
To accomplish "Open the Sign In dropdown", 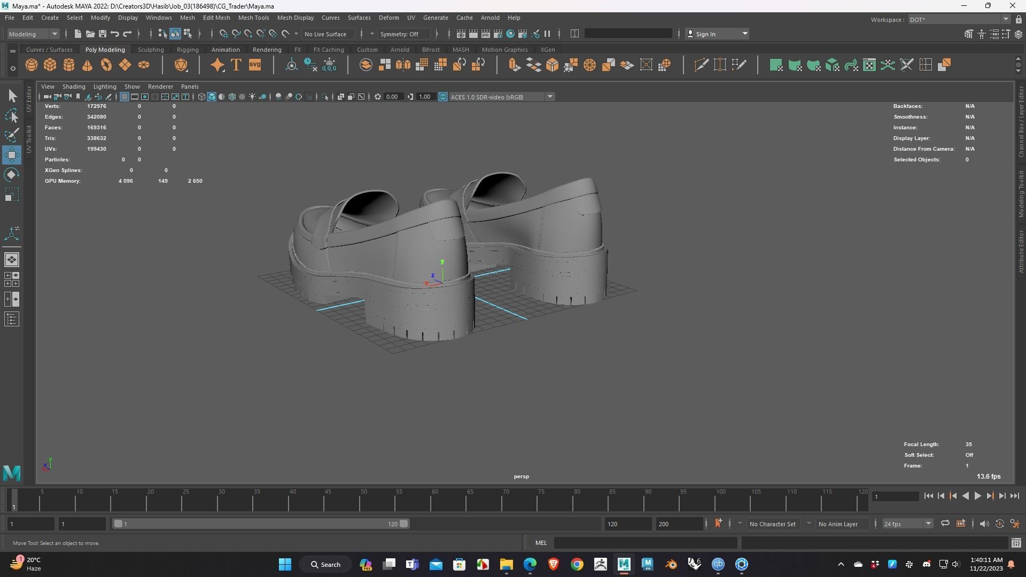I will (717, 34).
